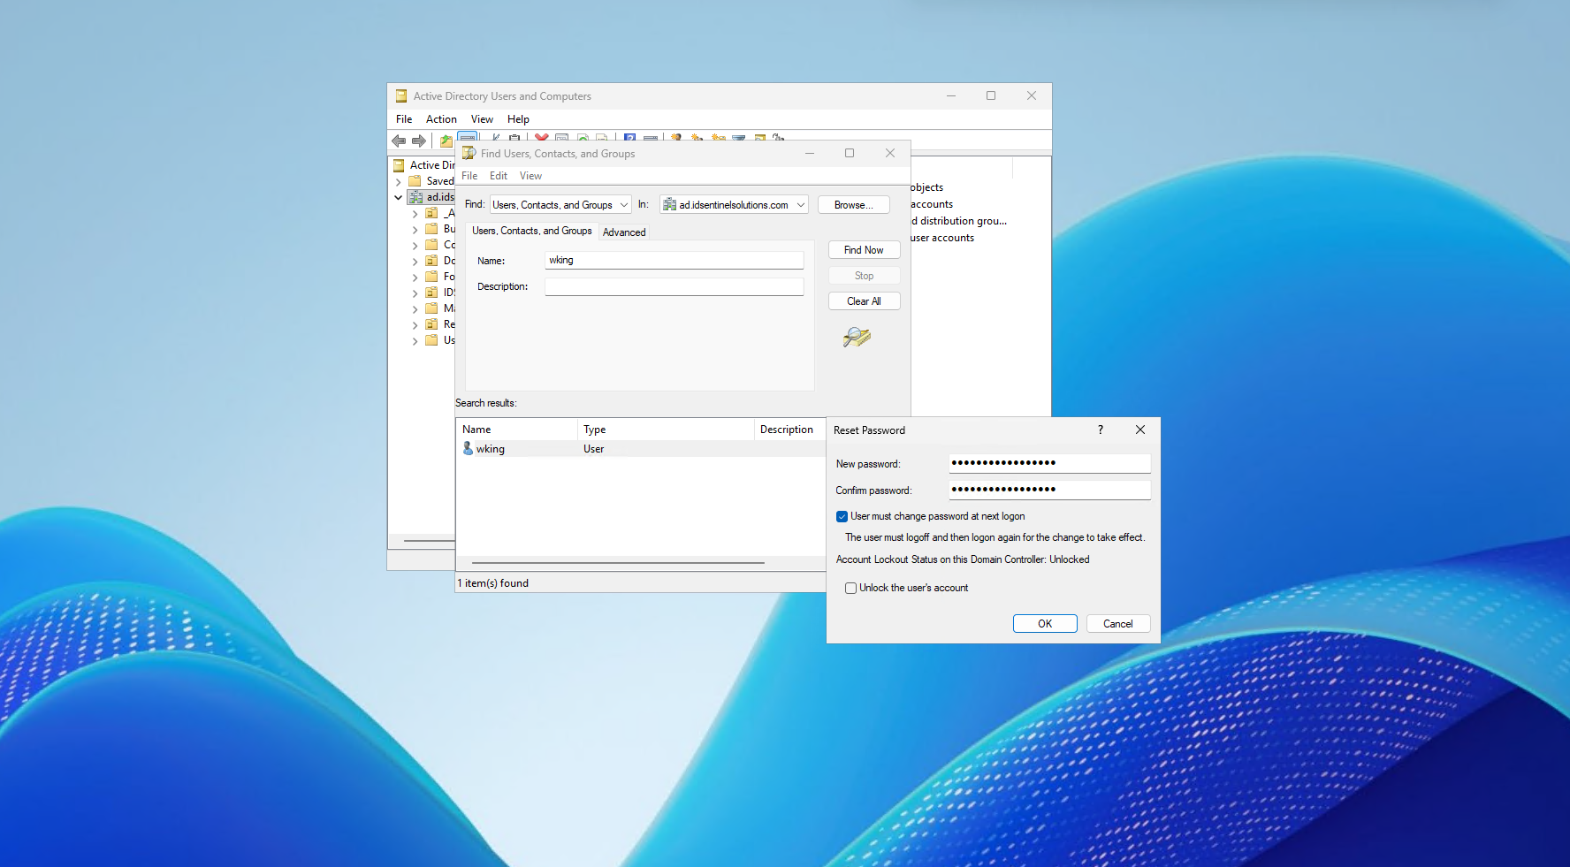1570x867 pixels.
Task: Click the Clear All button
Action: click(864, 301)
